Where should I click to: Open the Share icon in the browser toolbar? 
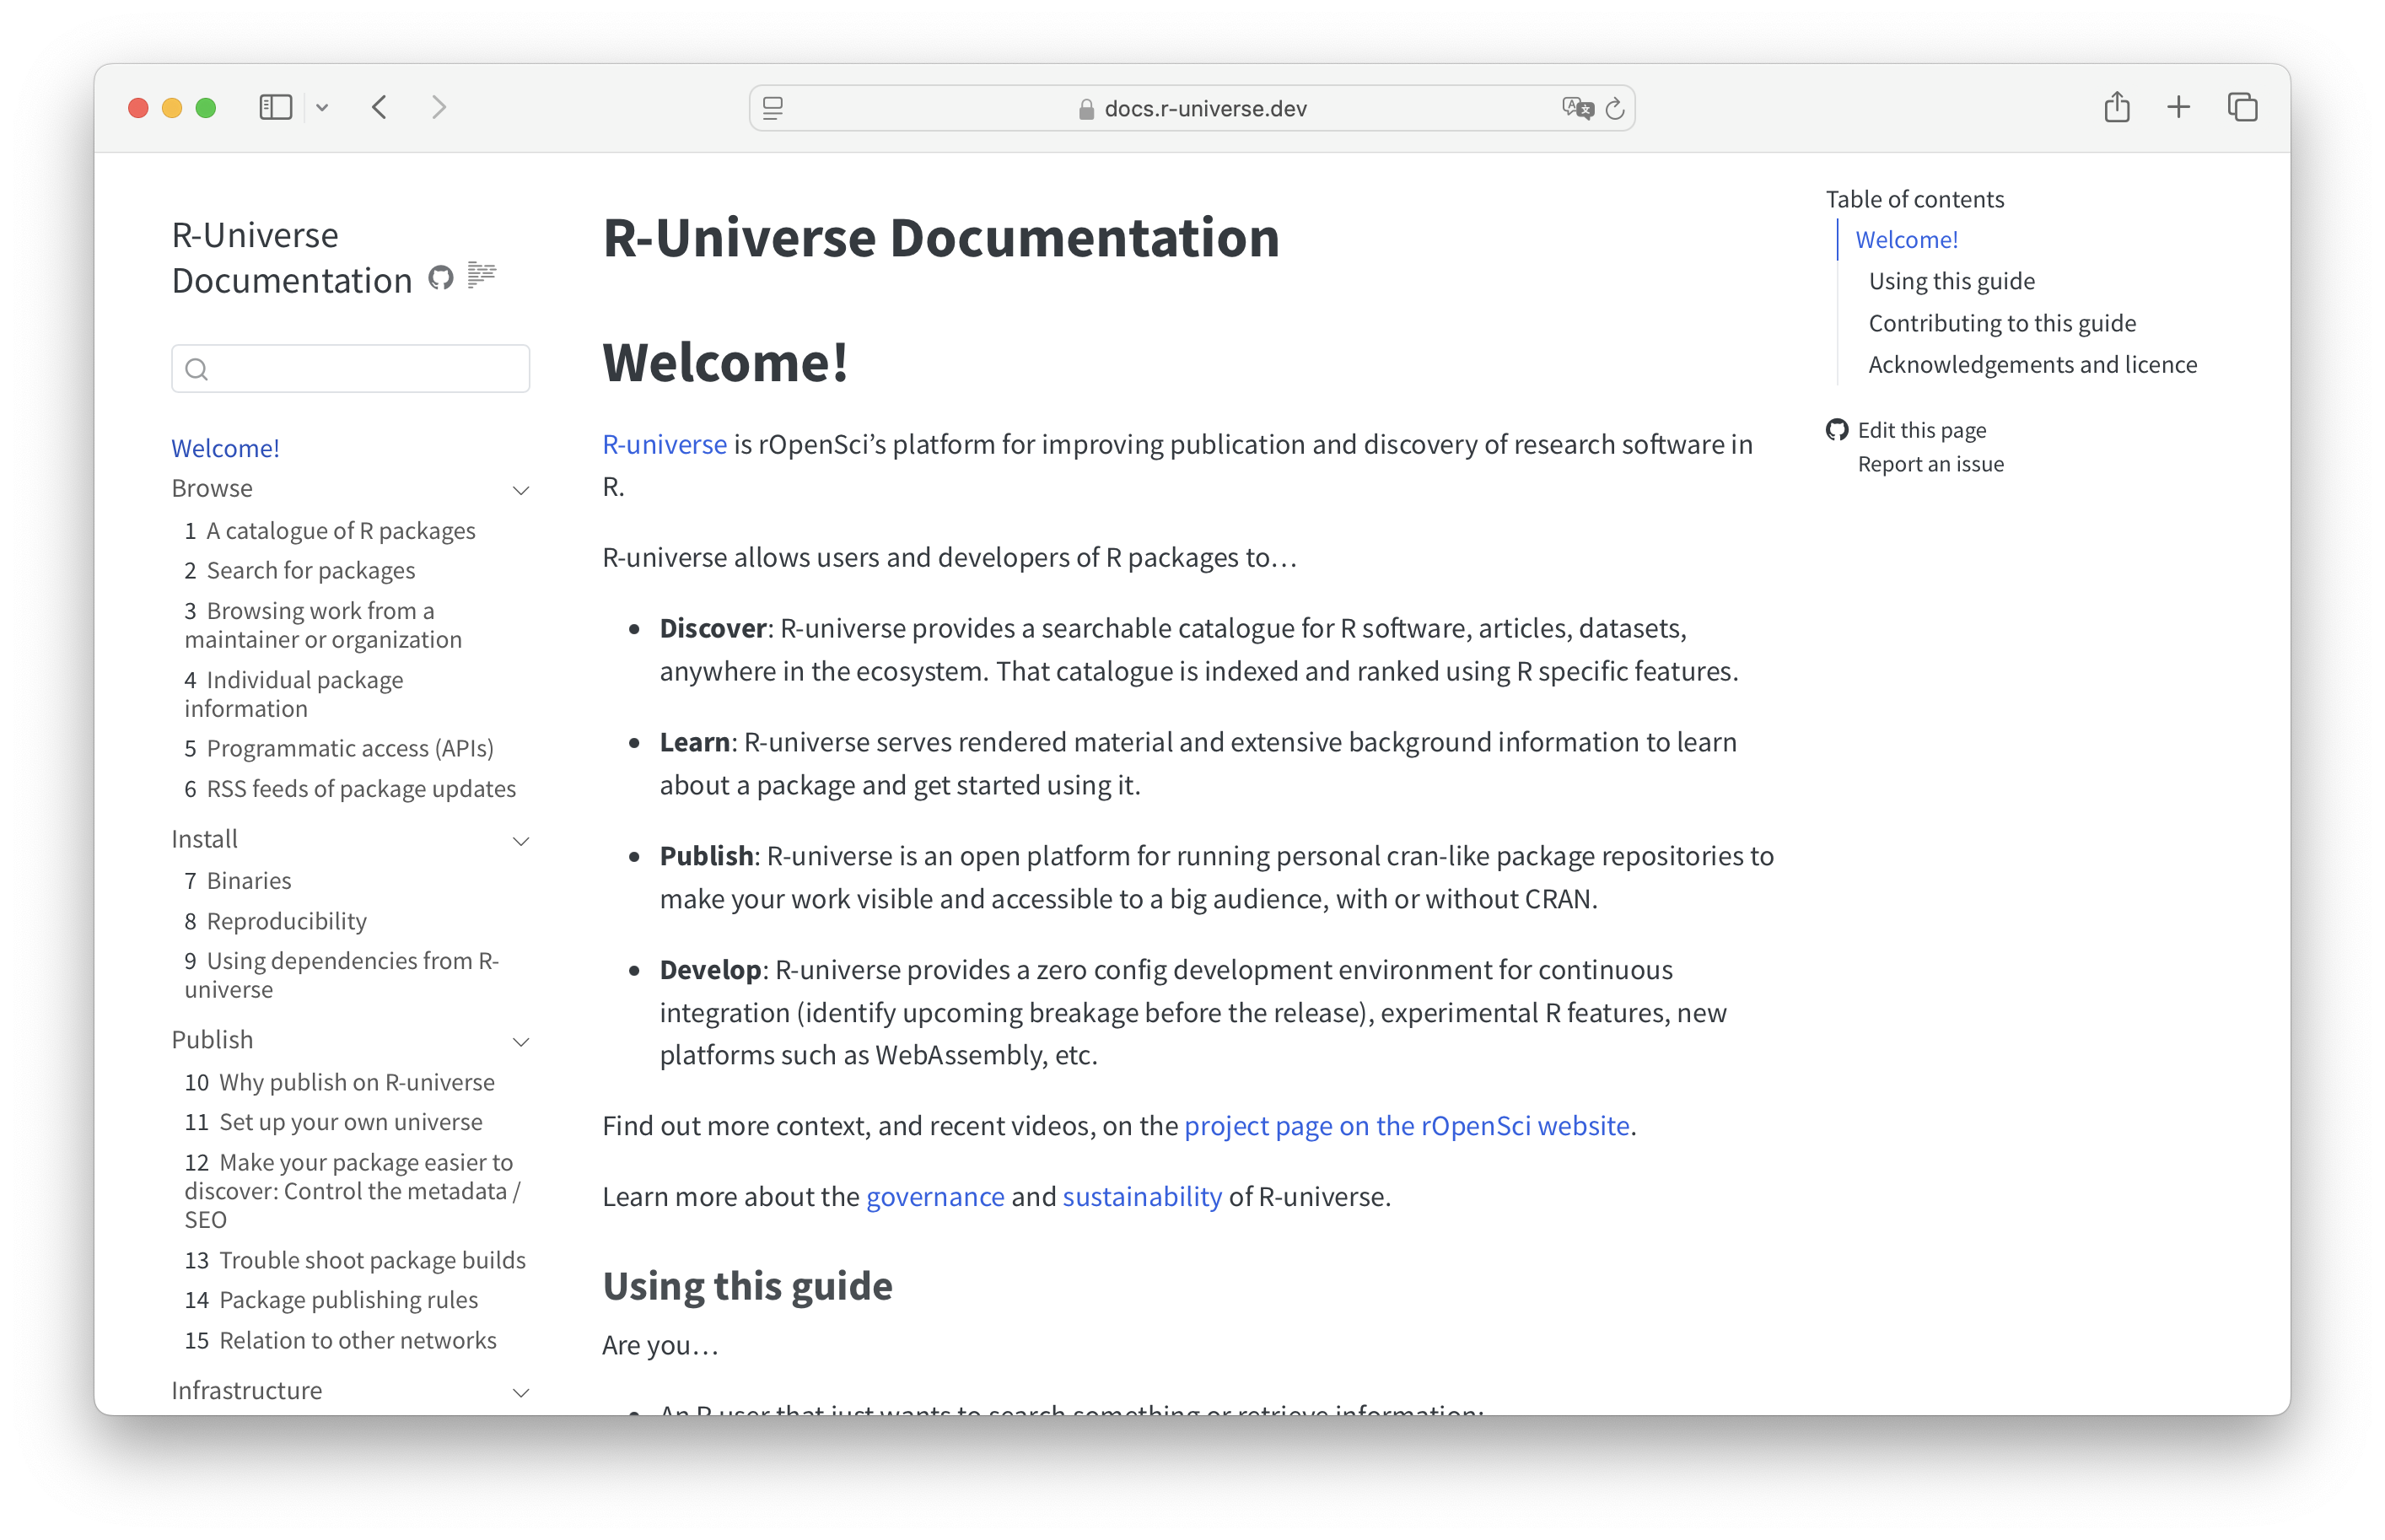[x=2116, y=107]
